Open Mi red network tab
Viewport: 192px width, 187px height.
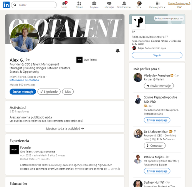click(x=79, y=5)
